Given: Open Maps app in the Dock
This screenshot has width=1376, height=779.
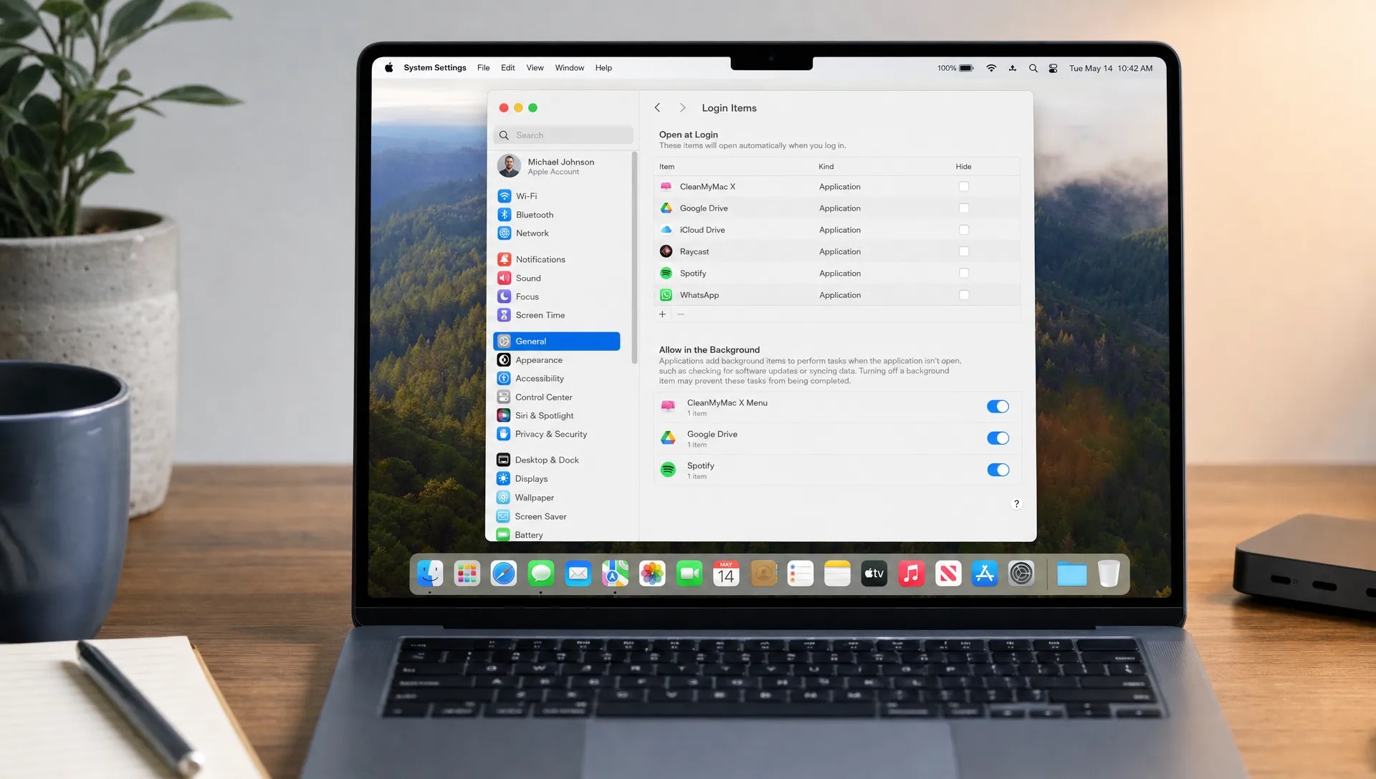Looking at the screenshot, I should coord(615,574).
